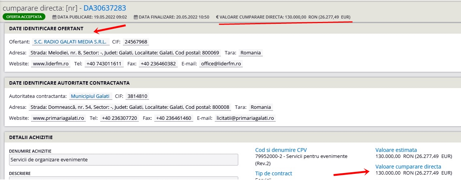The height and width of the screenshot is (181, 461).
Task: Click the contracting authority CIF value 3814810
Action: pos(137,96)
